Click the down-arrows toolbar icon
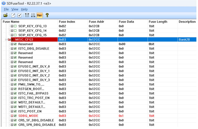 point(33,15)
